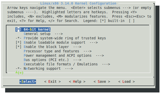
Task: Click the green (+) more-items indicator
Action: point(21,73)
